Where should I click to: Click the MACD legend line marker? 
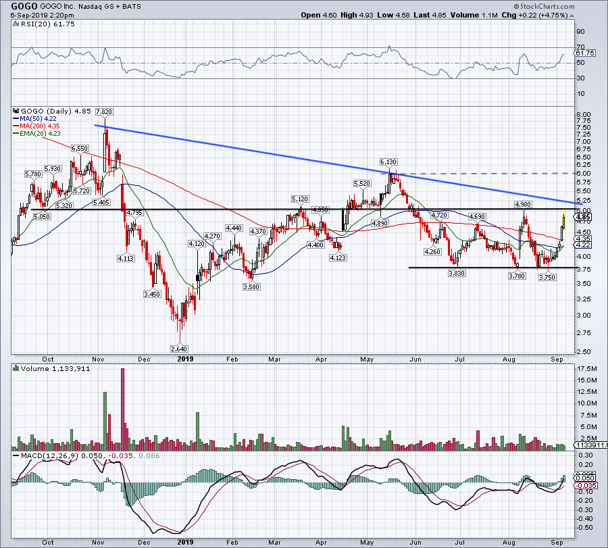point(16,455)
